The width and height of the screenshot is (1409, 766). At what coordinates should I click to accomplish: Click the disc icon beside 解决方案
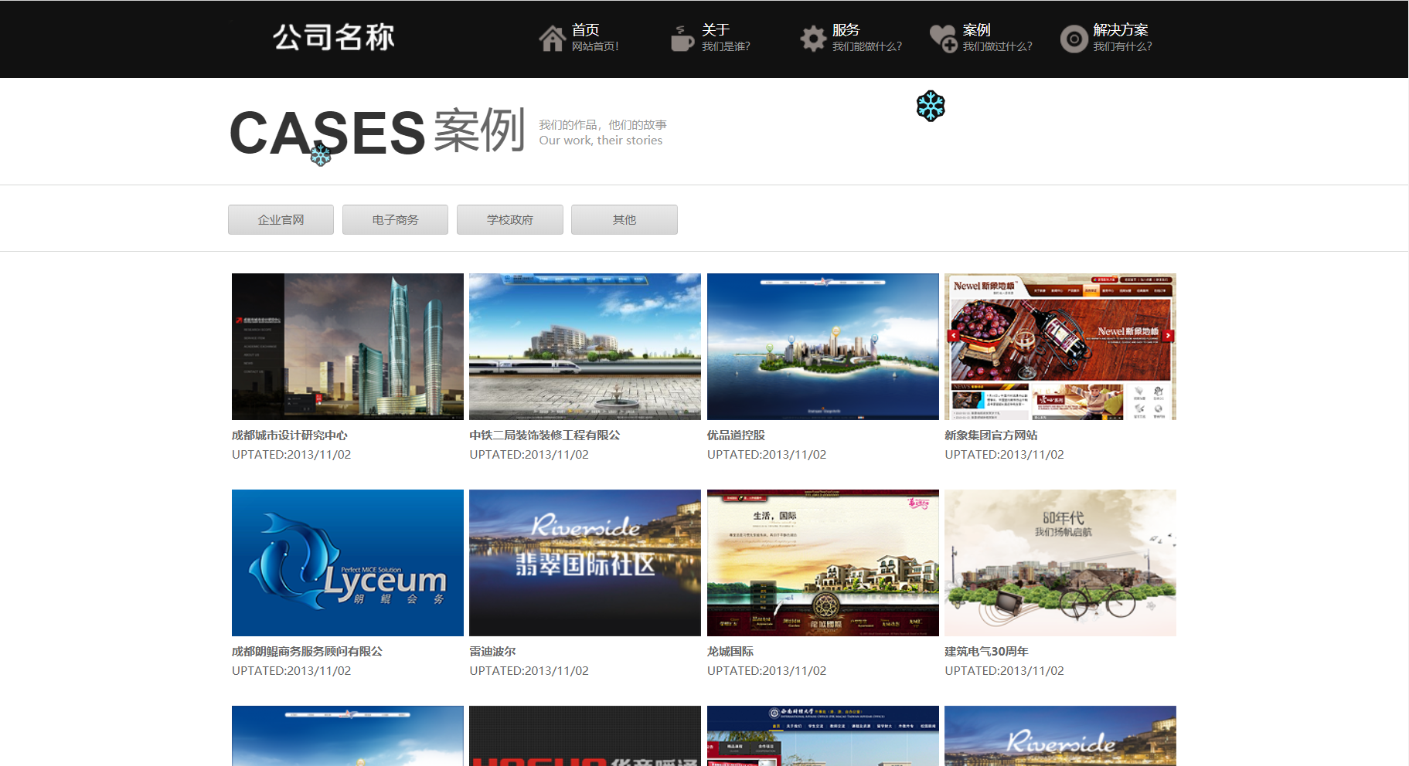click(x=1074, y=39)
